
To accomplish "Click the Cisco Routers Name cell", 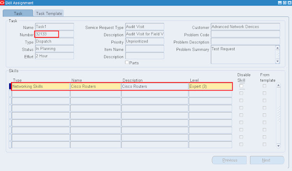I will coord(95,86).
